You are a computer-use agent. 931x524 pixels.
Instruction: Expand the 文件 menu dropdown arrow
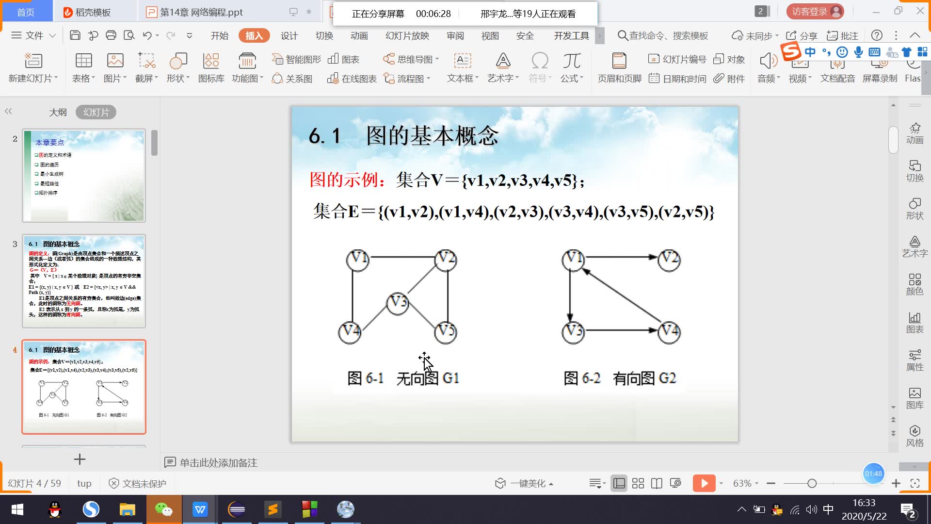coord(53,35)
